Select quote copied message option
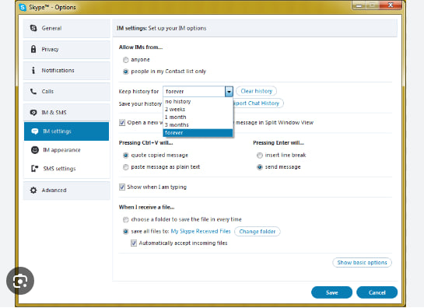This screenshot has height=308, width=424. pyautogui.click(x=125, y=156)
